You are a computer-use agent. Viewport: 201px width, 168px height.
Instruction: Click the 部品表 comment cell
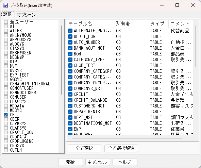pos(178,54)
